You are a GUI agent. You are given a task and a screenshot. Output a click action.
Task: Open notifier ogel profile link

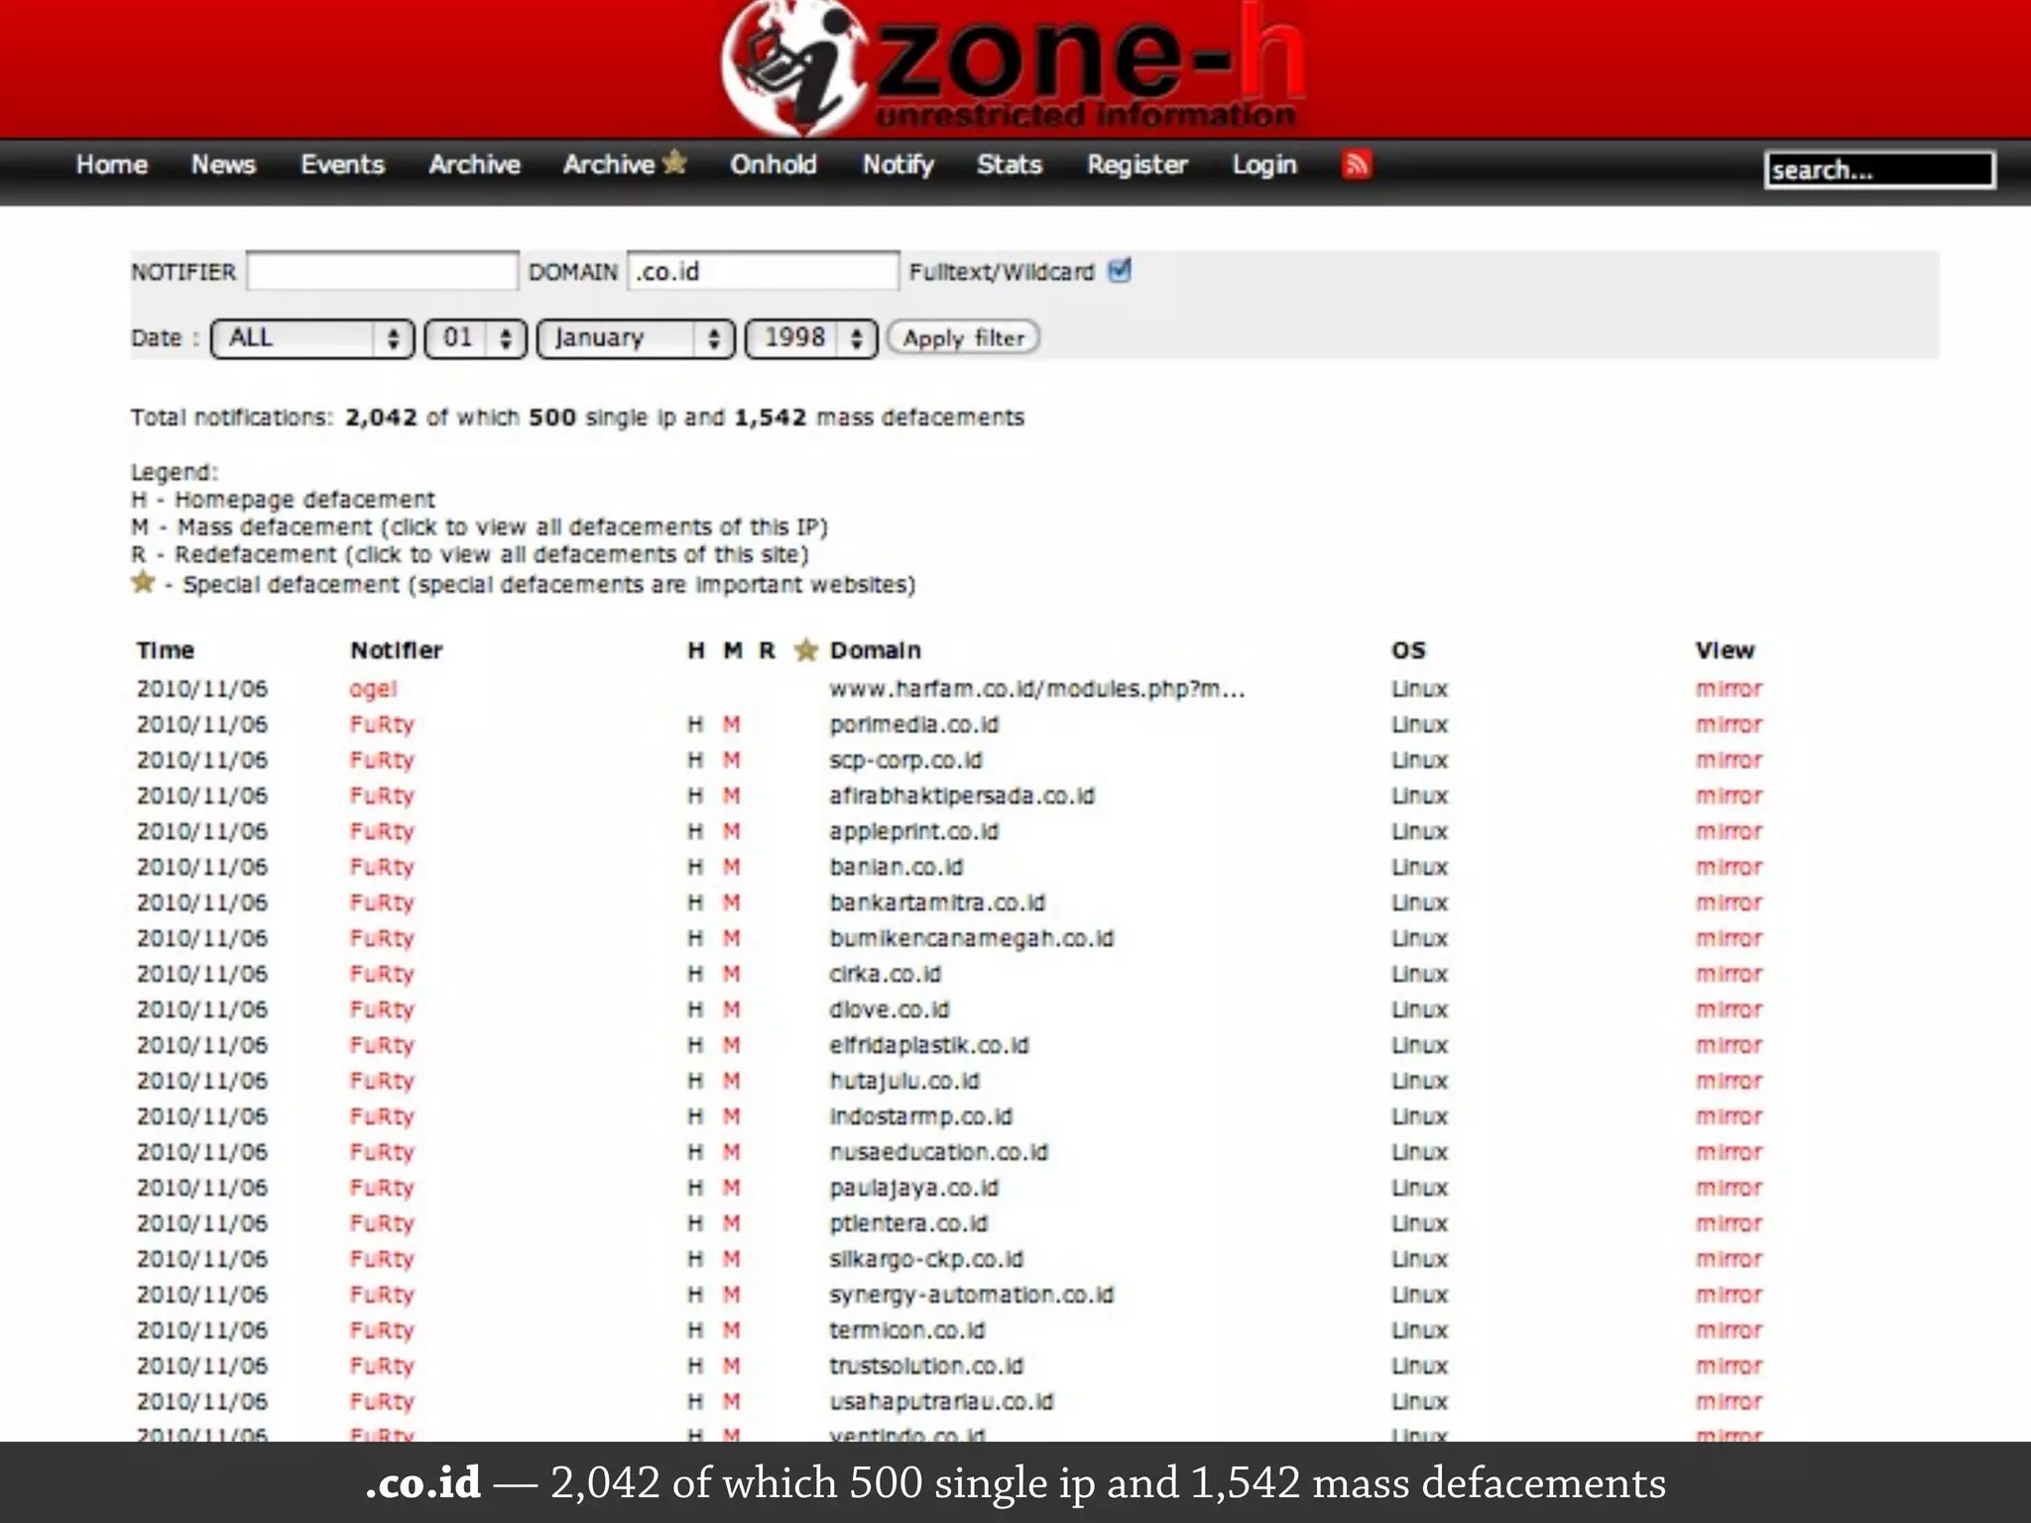[x=373, y=689]
